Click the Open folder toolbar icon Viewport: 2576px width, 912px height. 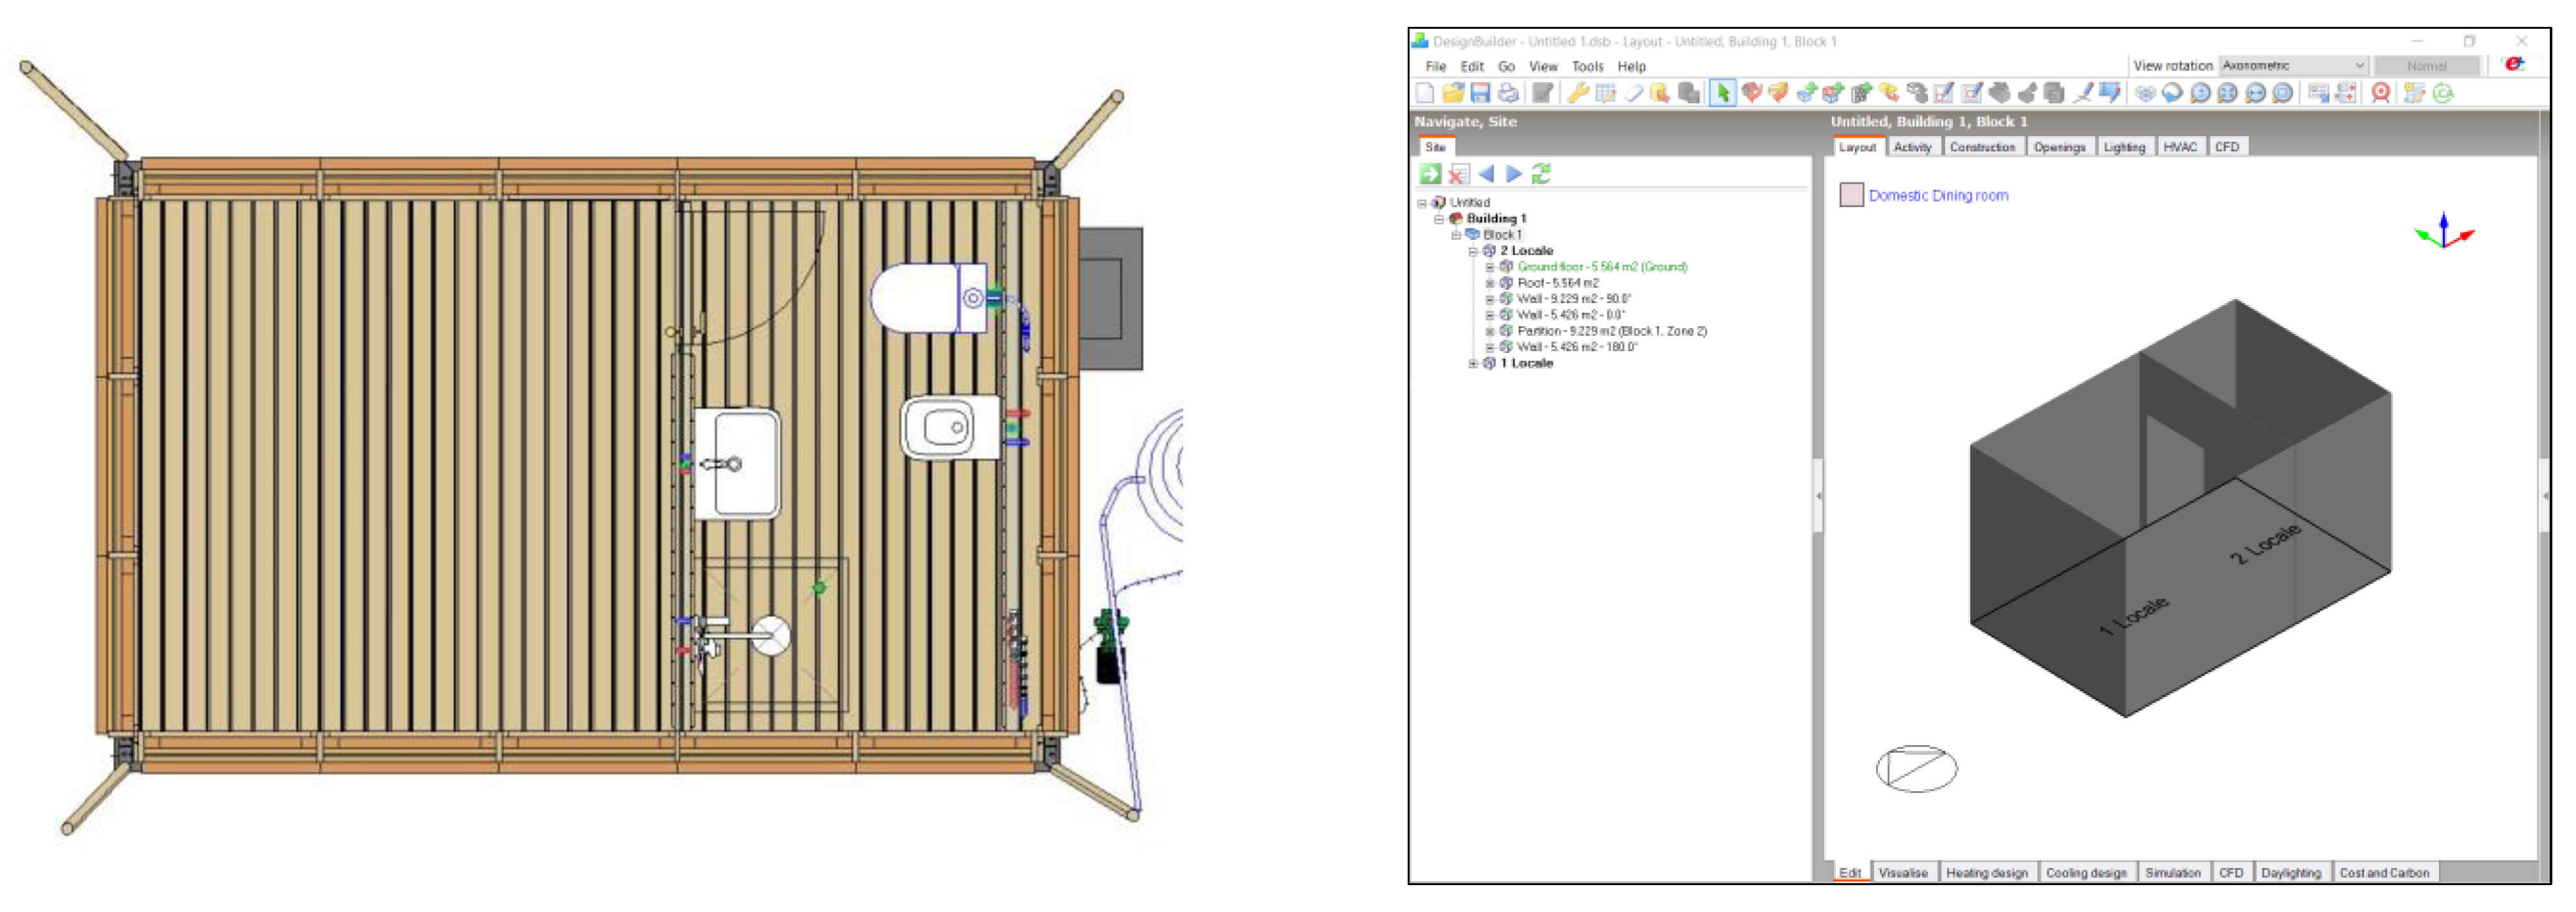tap(1453, 94)
